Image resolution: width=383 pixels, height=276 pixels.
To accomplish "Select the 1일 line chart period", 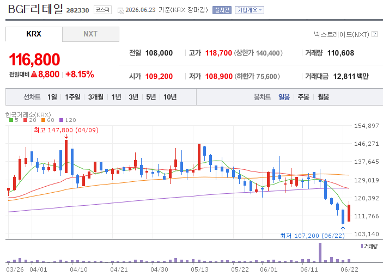I will [x=52, y=97].
